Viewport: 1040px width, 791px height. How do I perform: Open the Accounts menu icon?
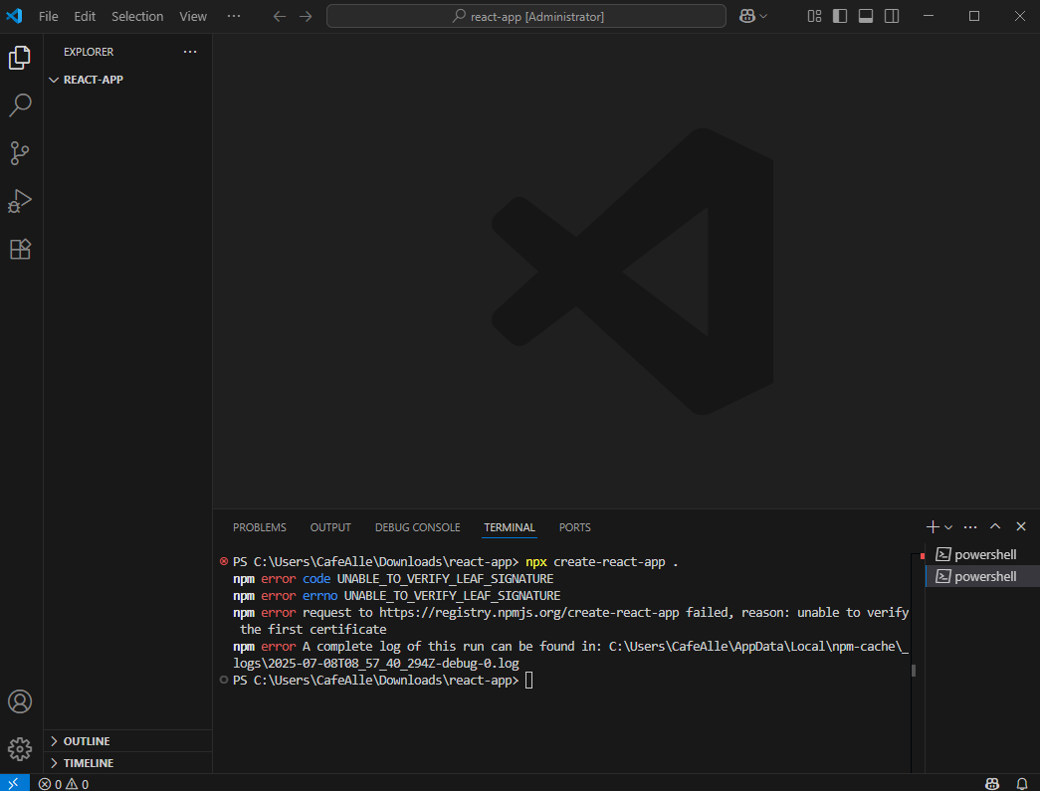(x=20, y=701)
